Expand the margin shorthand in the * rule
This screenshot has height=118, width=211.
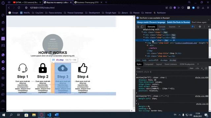147,106
